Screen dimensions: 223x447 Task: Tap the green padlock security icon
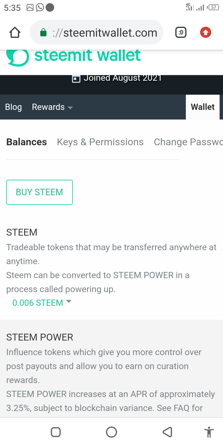pyautogui.click(x=43, y=33)
